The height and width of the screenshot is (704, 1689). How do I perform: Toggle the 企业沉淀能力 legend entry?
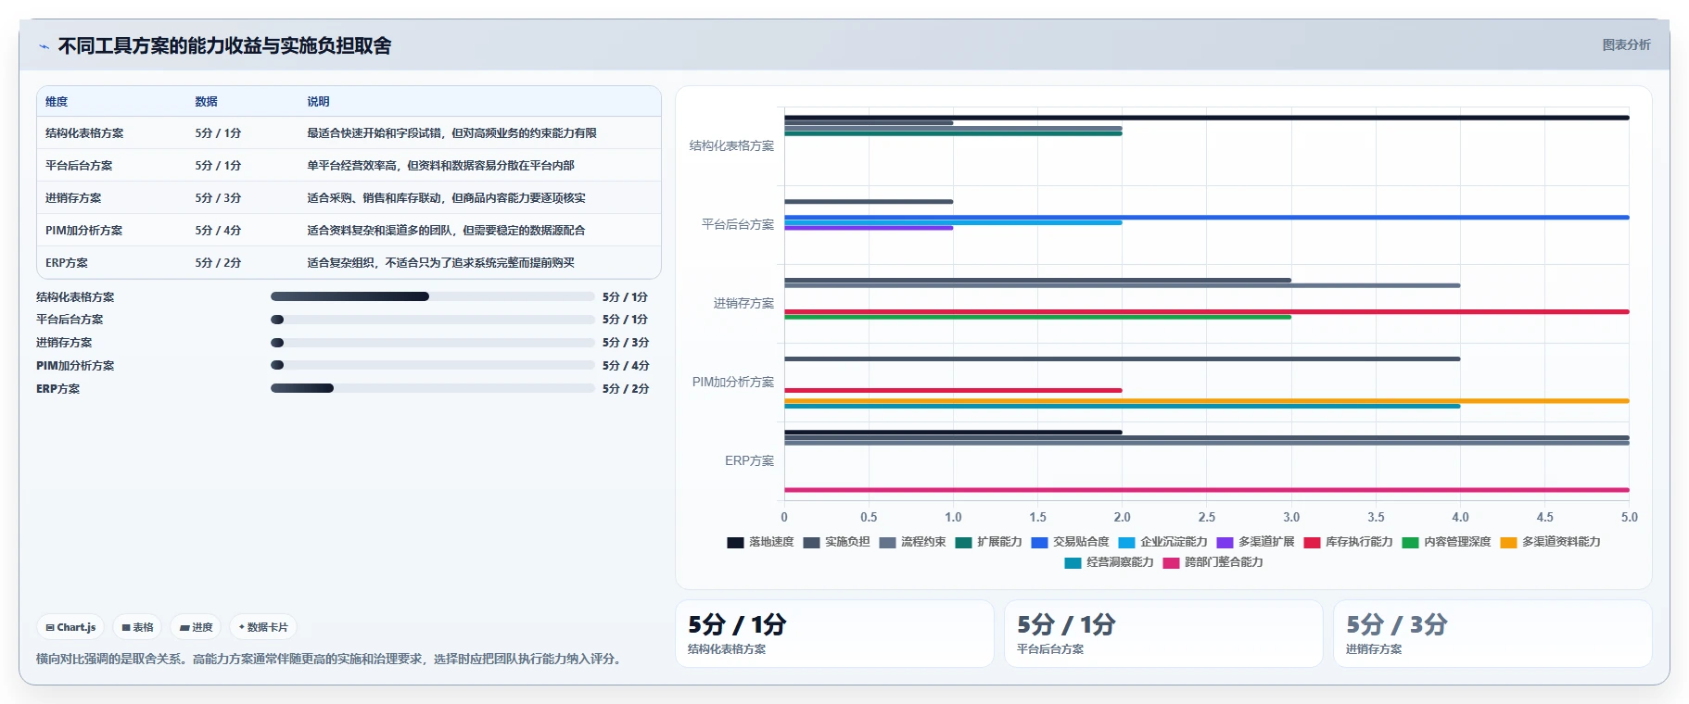(x=1162, y=542)
